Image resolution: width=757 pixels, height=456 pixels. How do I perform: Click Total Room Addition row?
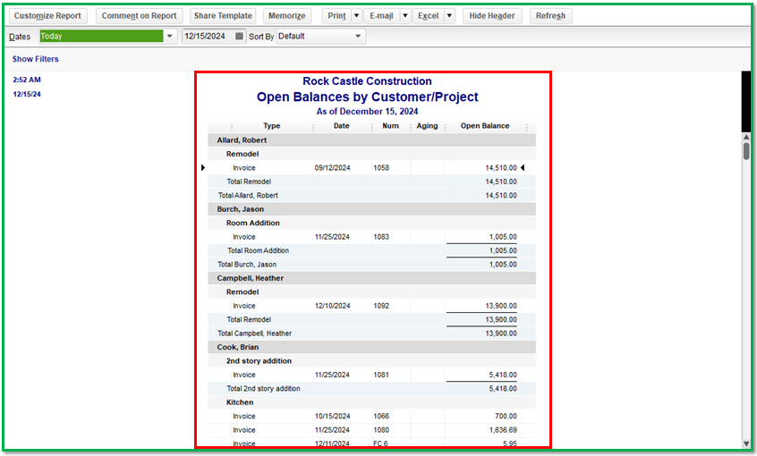(371, 251)
